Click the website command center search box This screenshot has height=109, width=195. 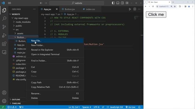[x=77, y=3]
